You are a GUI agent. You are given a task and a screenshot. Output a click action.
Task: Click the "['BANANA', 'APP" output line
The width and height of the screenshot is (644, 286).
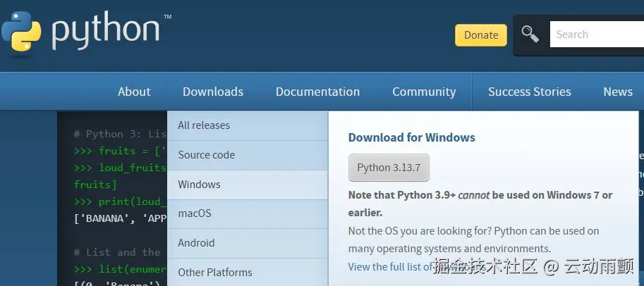[120, 218]
